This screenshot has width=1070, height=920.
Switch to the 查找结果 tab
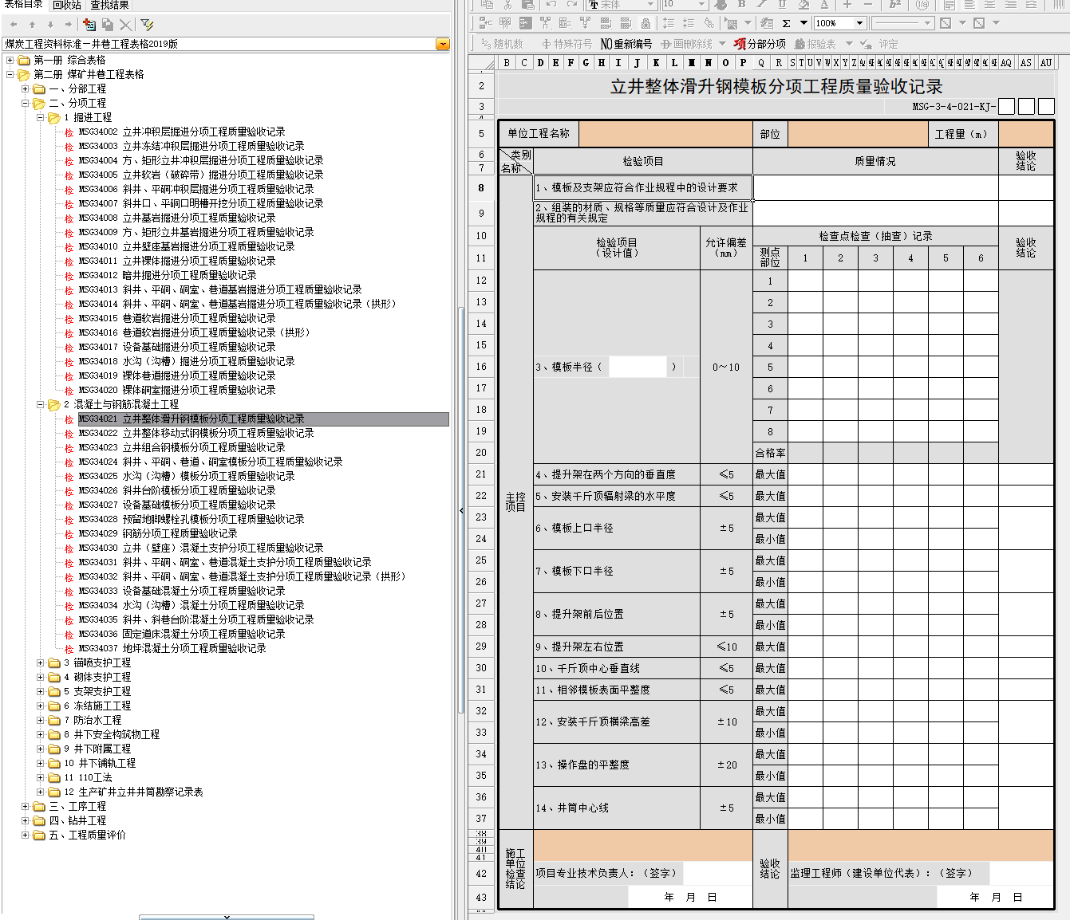(109, 5)
